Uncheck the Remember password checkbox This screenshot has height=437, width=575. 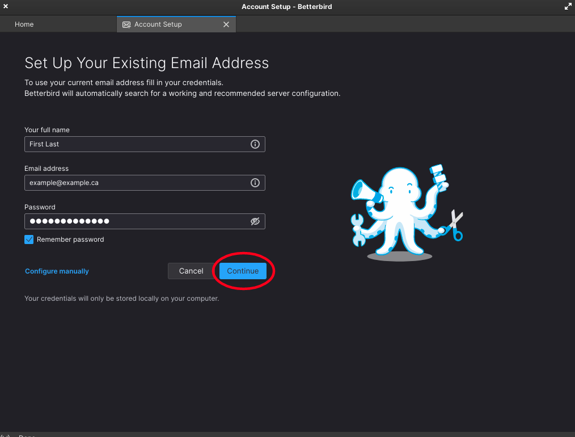pyautogui.click(x=29, y=239)
